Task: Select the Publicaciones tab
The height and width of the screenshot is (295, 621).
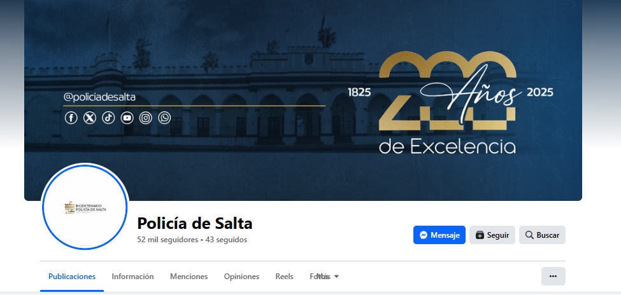Action: [72, 277]
